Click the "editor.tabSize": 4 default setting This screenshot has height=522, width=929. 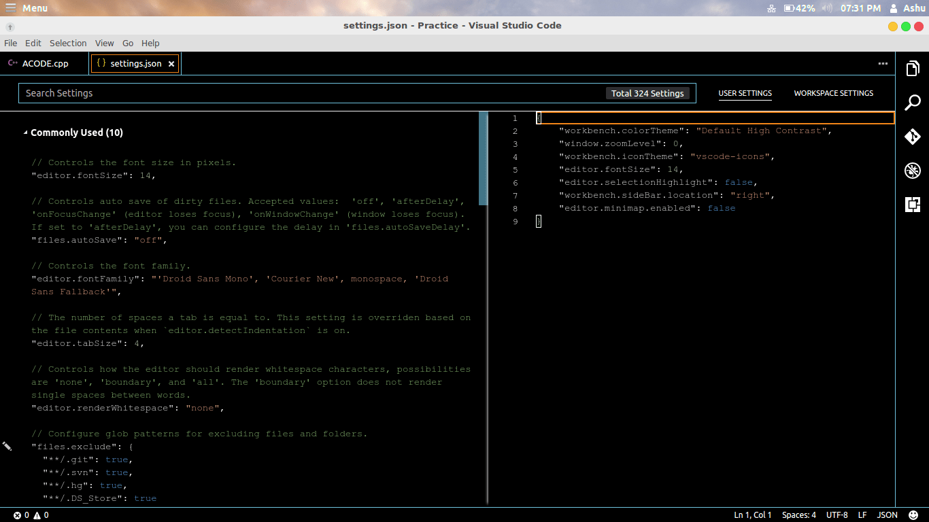(x=88, y=343)
